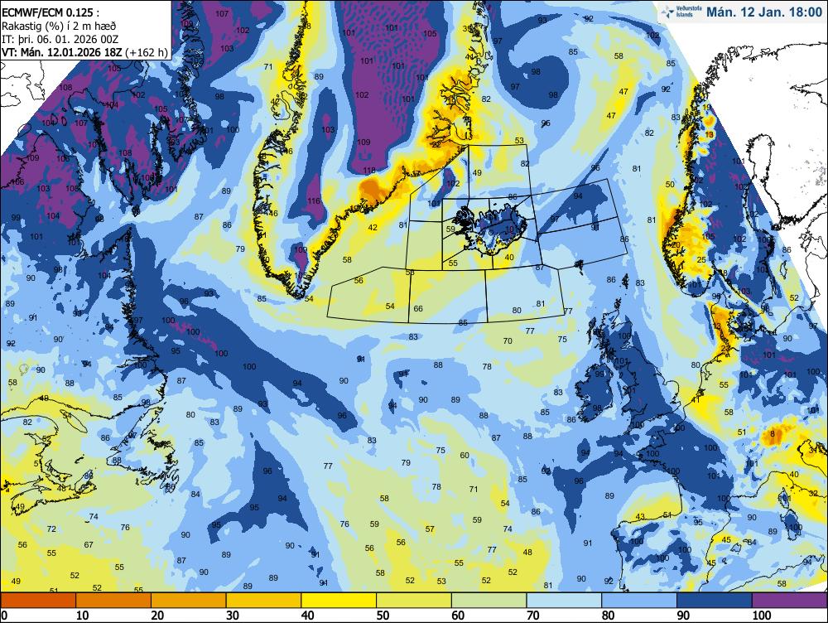Screen dimensions: 828x623
Task: Pick the purple above-100 legend swatch
Action: coord(789,601)
